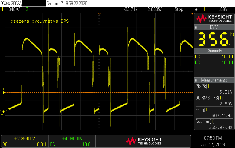Click the 2.000µs/ time base setting
235x148 pixels.
click(x=155, y=9)
